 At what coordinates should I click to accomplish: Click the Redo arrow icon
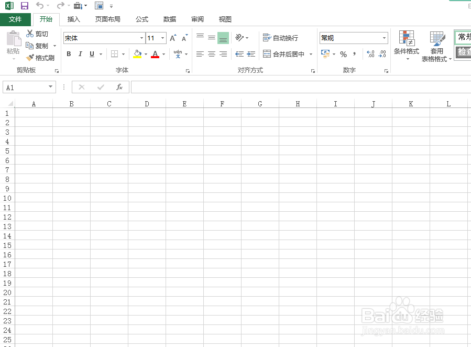tap(61, 5)
